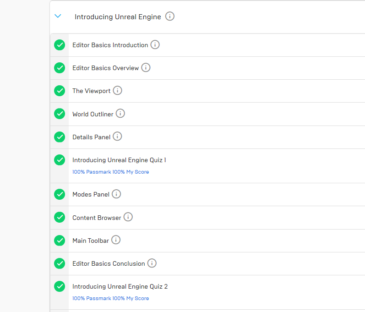
Task: Open info icon for The Viewport
Action: pyautogui.click(x=117, y=90)
